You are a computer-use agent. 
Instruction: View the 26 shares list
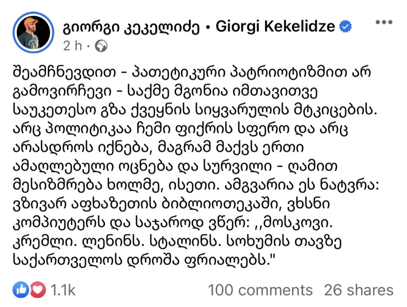[x=359, y=290]
